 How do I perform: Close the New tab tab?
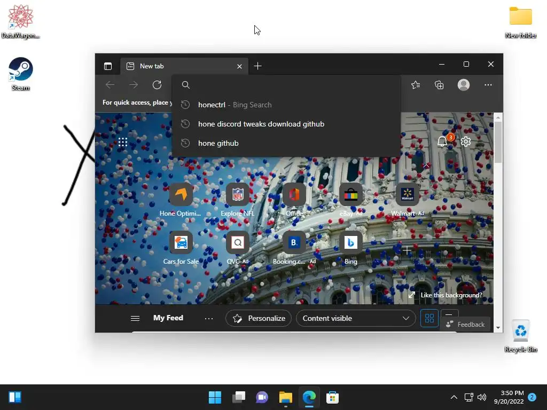point(239,66)
